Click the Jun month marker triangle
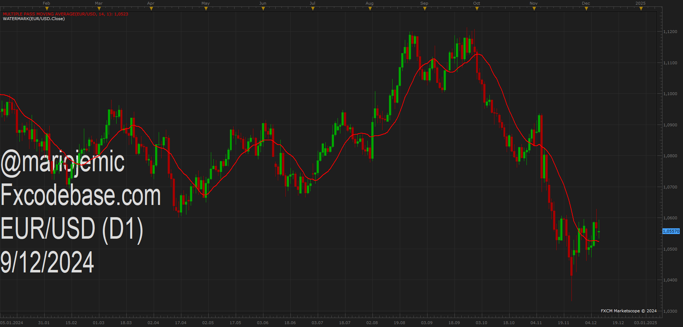 click(x=263, y=9)
